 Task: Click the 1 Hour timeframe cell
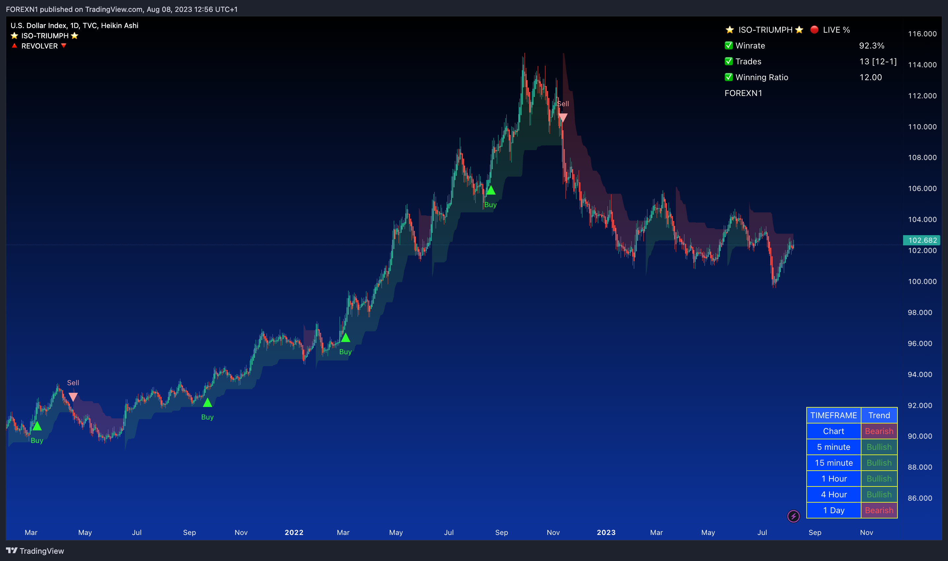(x=834, y=479)
